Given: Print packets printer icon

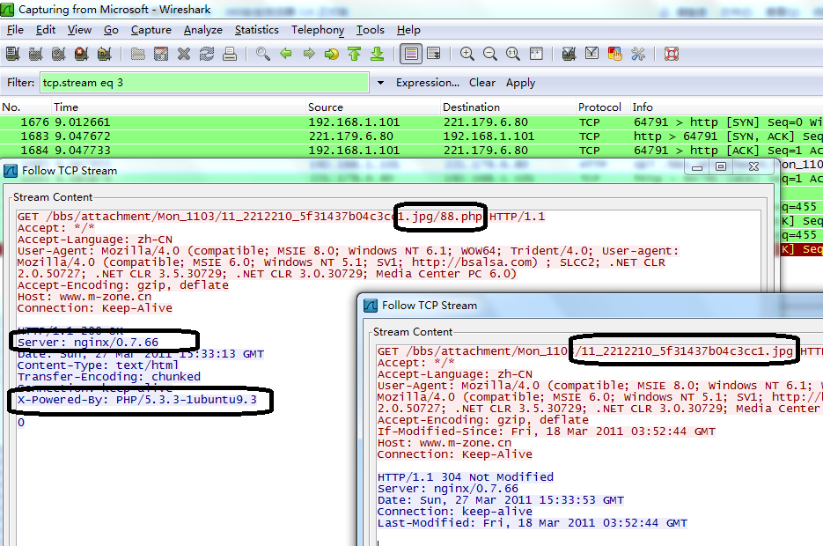Looking at the screenshot, I should click(x=230, y=54).
